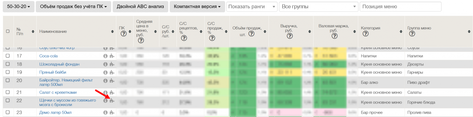This screenshot has width=473, height=117.
Task: Click help icon under Выручка column header
Action: point(289,36)
